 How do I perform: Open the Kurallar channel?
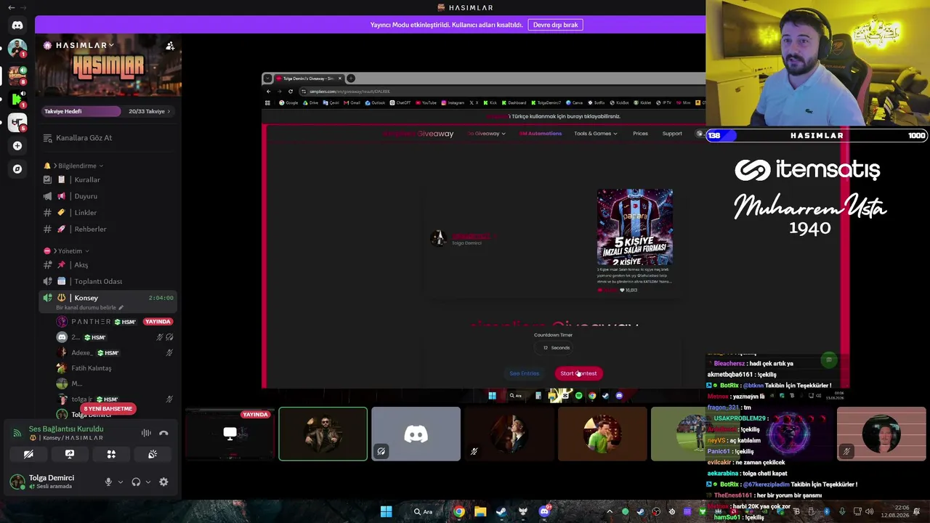[x=109, y=179]
